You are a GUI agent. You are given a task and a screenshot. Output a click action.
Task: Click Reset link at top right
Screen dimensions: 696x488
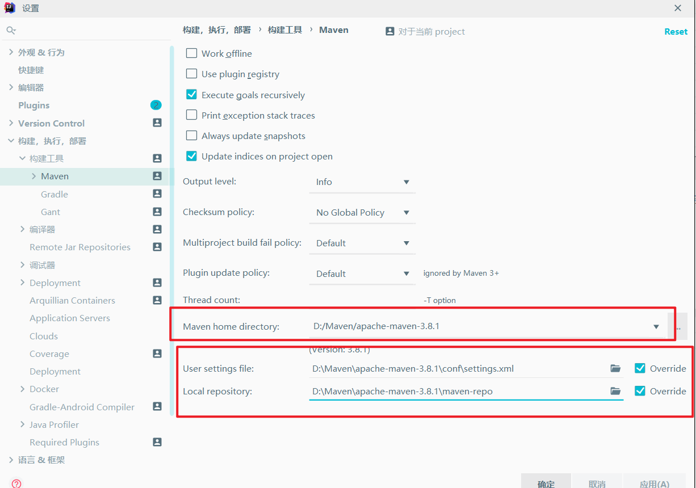coord(676,32)
